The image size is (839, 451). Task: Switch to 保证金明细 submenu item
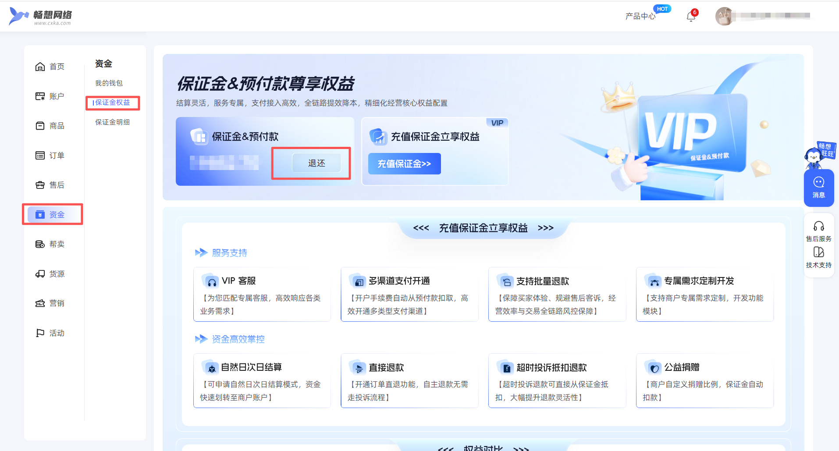112,122
